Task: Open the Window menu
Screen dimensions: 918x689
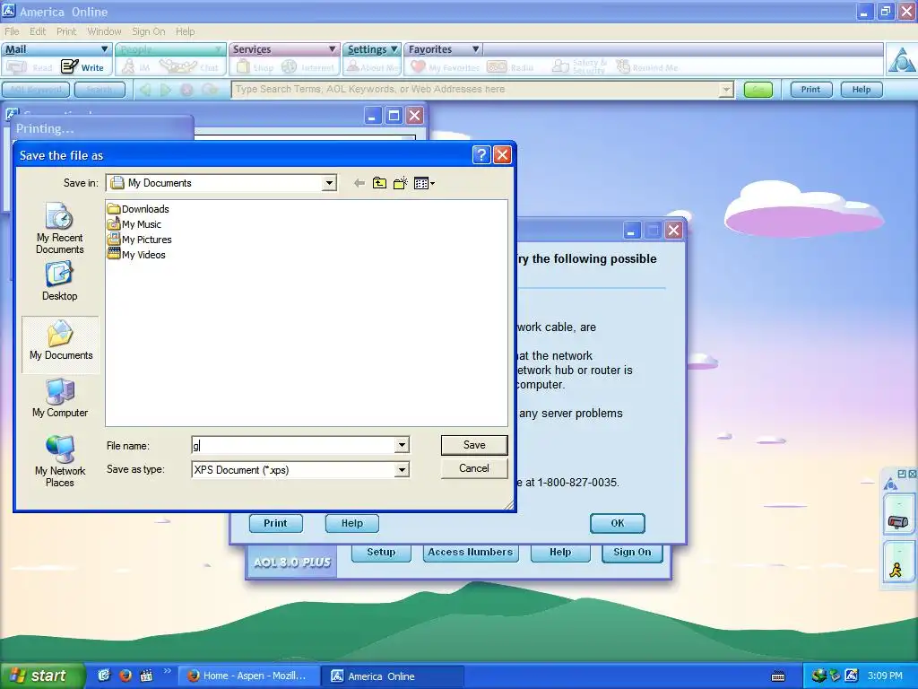Action: pyautogui.click(x=104, y=31)
